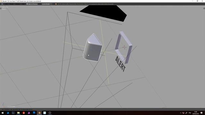The width and height of the screenshot is (205, 115).
Task: Open the red circular taskbar app
Action: [x=24, y=113]
